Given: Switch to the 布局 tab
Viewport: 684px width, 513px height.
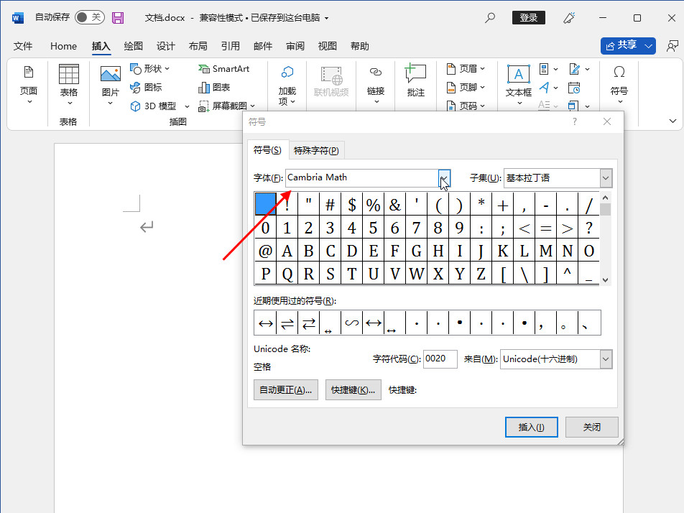Looking at the screenshot, I should pos(198,46).
